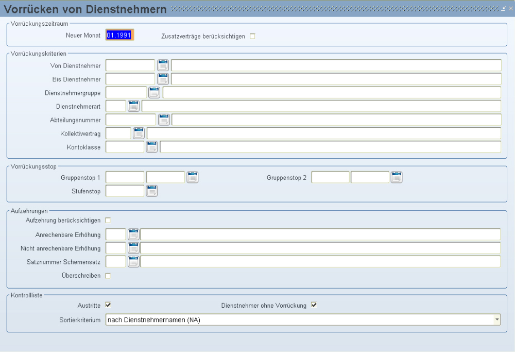Open Dienstnehmergruppe selection list icon

[x=154, y=92]
